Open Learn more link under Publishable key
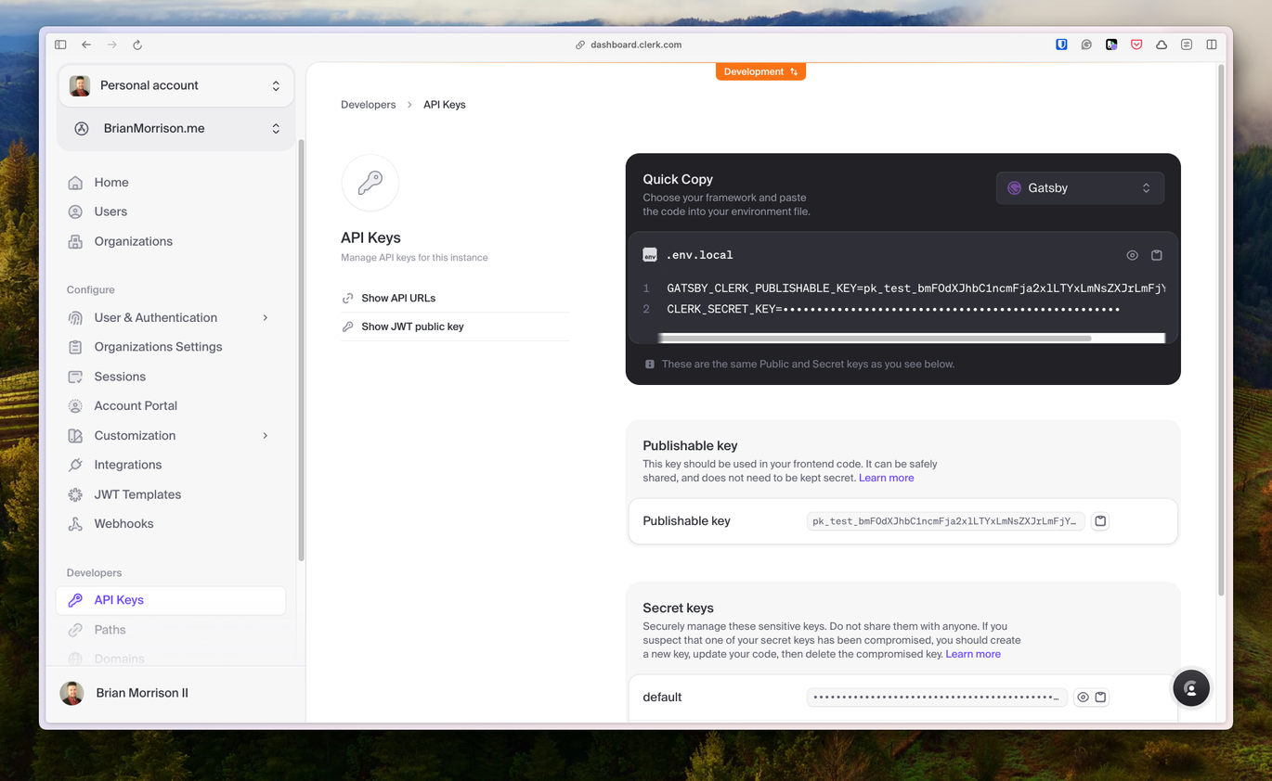The height and width of the screenshot is (781, 1272). tap(886, 478)
